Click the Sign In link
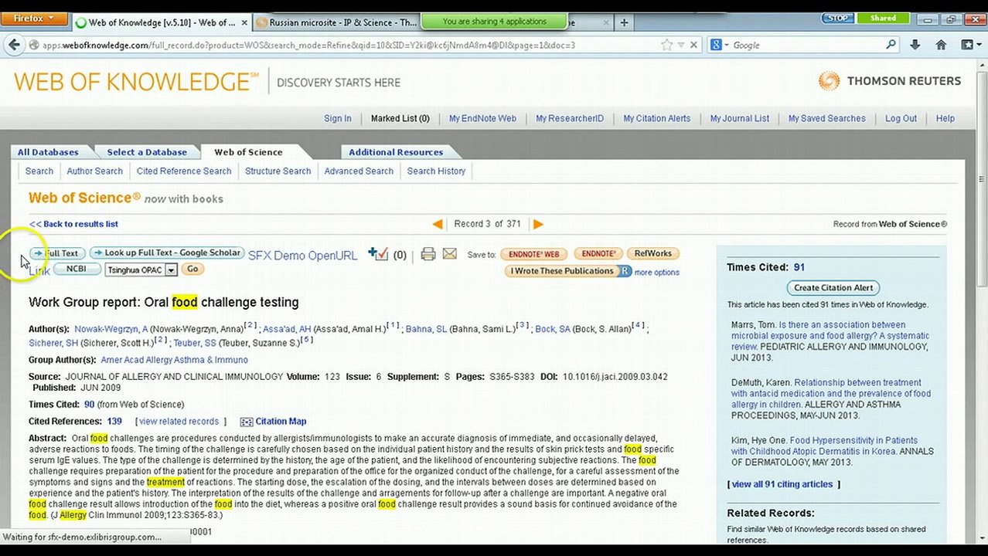Image resolution: width=988 pixels, height=556 pixels. point(337,118)
